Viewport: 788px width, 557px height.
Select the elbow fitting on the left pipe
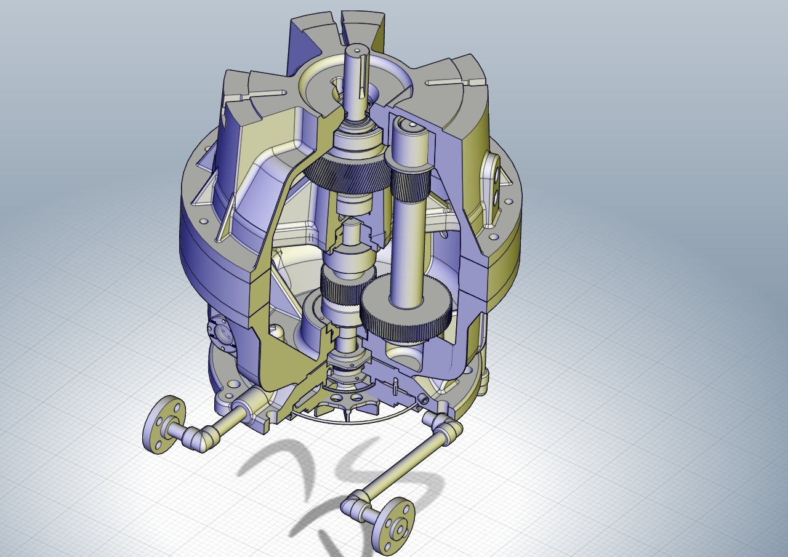click(x=202, y=438)
